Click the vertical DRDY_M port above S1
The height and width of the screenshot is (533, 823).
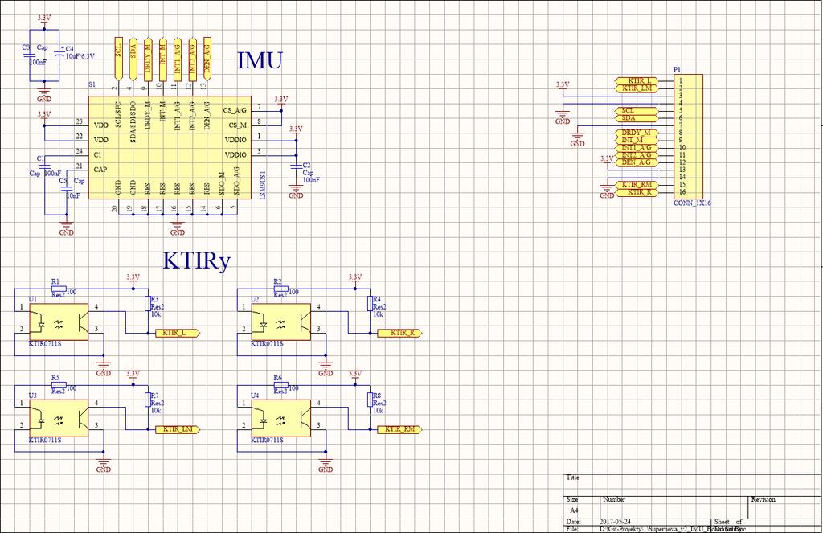[148, 57]
